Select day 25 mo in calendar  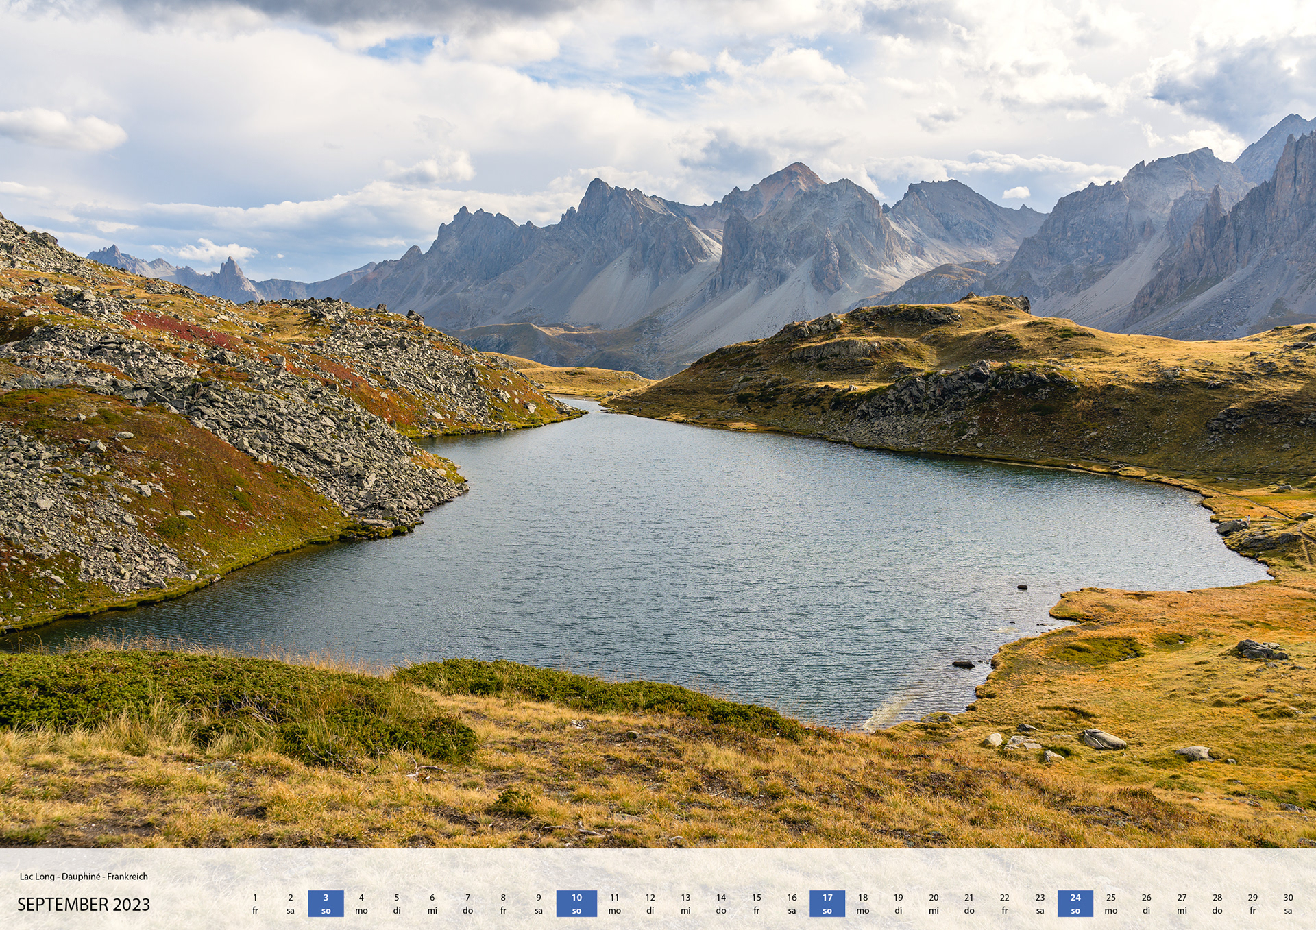[x=1111, y=903]
